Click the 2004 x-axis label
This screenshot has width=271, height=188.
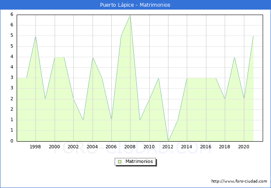pos(92,147)
